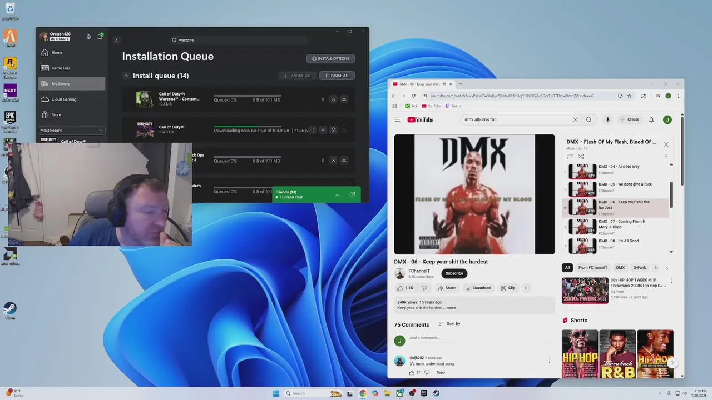Reload the page in Chrome
This screenshot has width=712, height=400.
point(414,96)
